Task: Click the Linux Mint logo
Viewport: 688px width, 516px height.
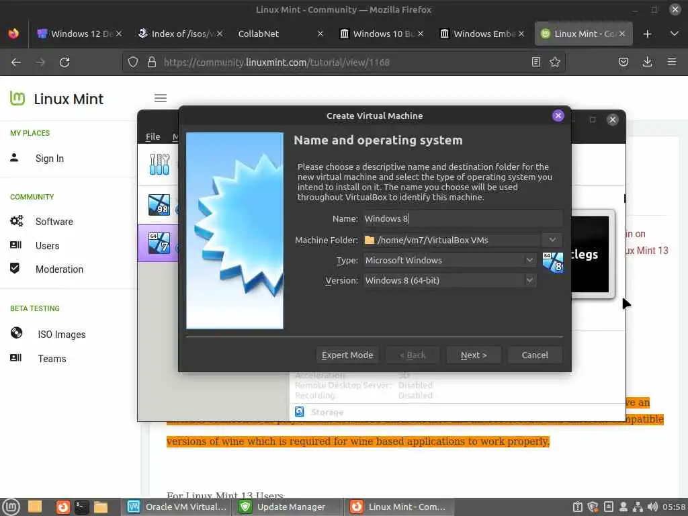Action: pos(56,99)
